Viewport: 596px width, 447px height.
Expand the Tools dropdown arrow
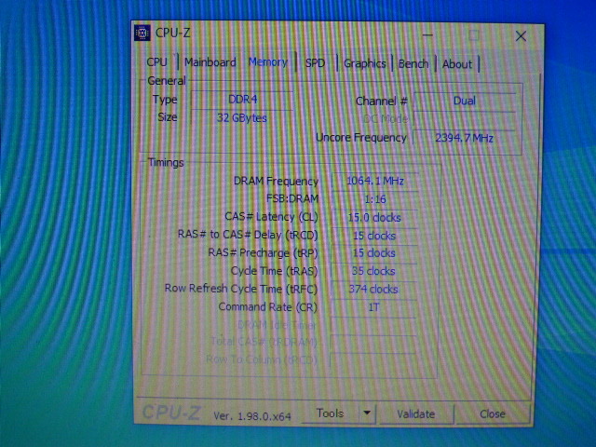click(x=367, y=413)
